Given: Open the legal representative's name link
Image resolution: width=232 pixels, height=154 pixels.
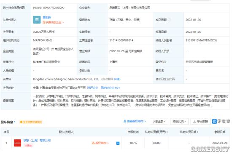Looking at the screenshot, I should pyautogui.click(x=47, y=17).
